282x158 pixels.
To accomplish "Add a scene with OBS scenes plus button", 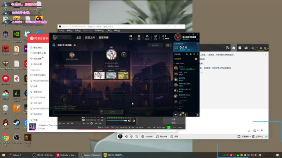I will (60, 123).
